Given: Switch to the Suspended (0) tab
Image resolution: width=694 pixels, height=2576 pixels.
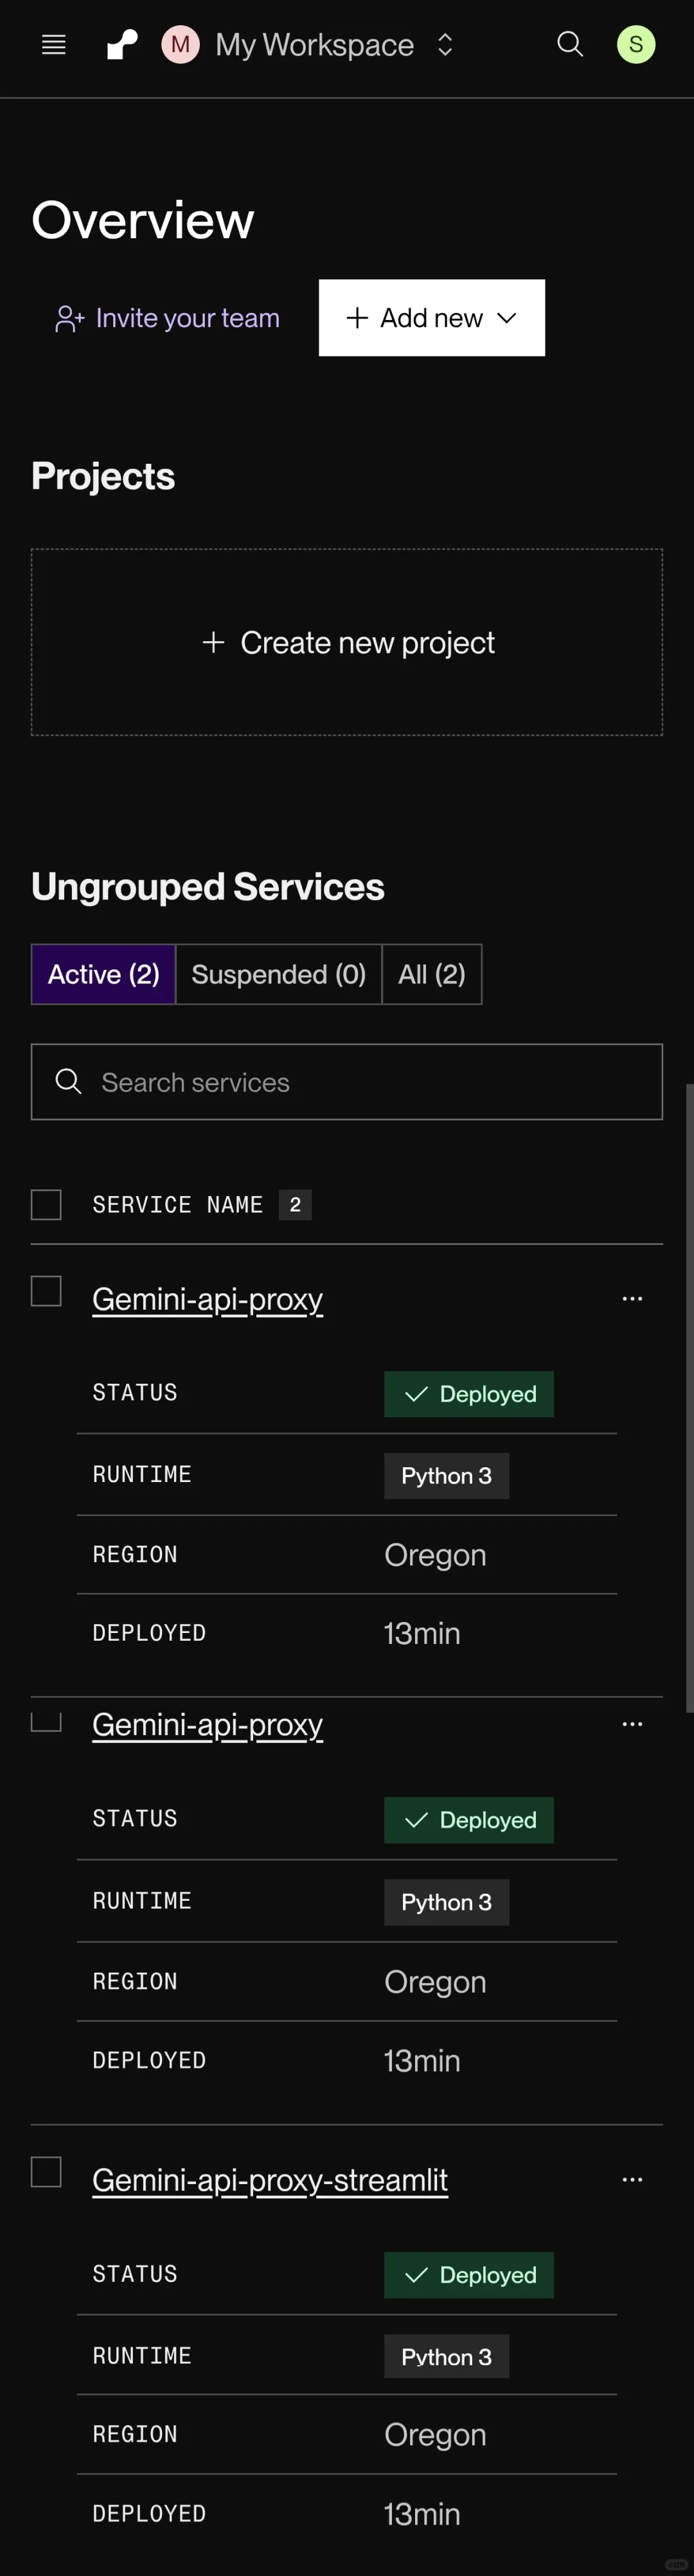Looking at the screenshot, I should pyautogui.click(x=278, y=974).
